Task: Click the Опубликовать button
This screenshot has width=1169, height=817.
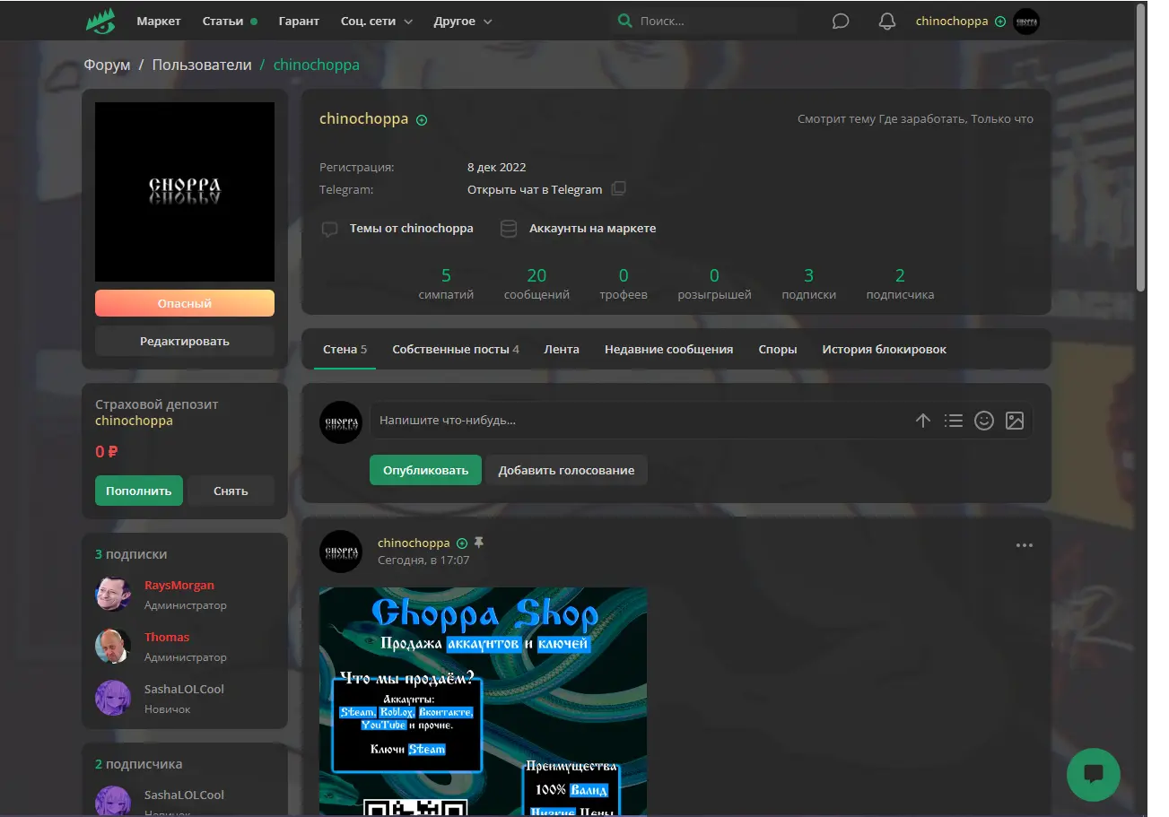Action: [425, 470]
